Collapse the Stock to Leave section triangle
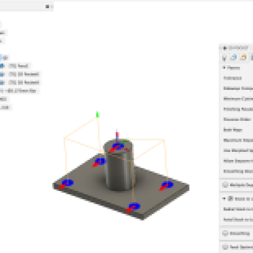Viewport: 253px width, 253px height. [224, 199]
